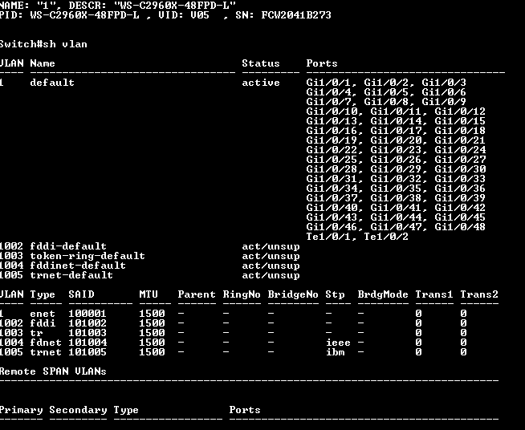Click the 'MTU' column header
This screenshot has height=430, width=525.
click(149, 294)
